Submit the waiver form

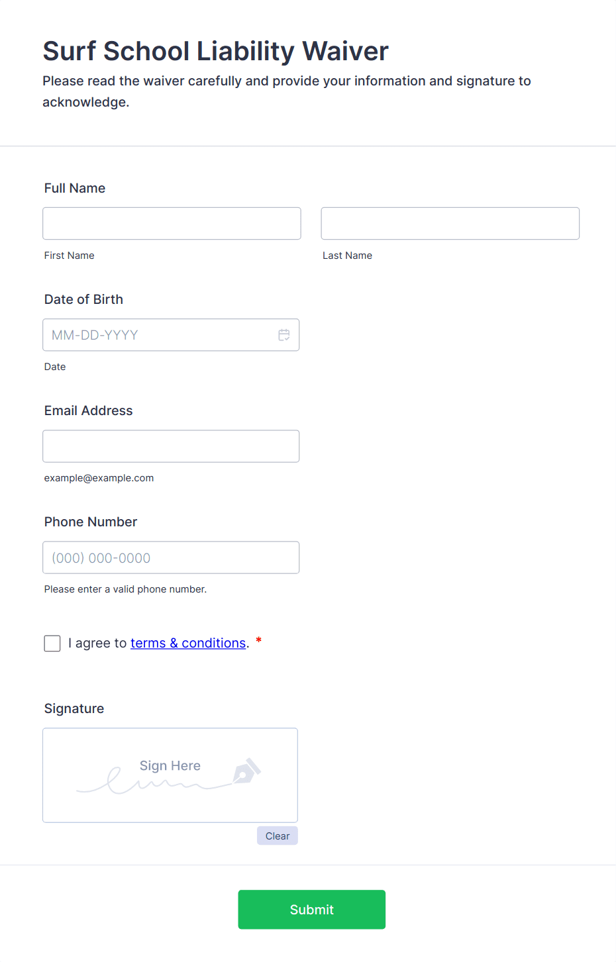point(311,910)
